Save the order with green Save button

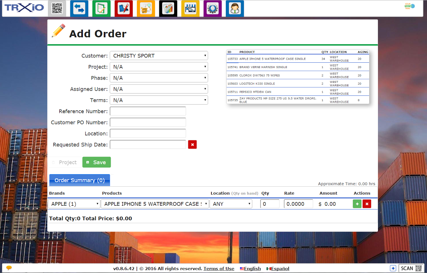click(96, 162)
